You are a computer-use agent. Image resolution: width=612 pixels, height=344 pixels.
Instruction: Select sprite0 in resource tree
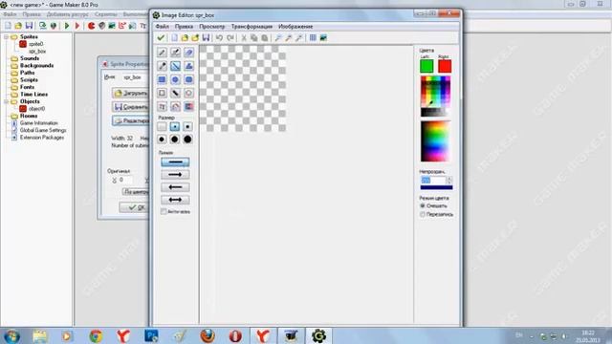coord(36,44)
